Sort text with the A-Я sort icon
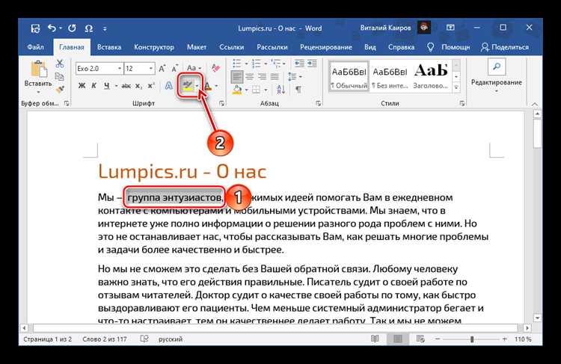Image resolution: width=561 pixels, height=364 pixels. [x=280, y=89]
